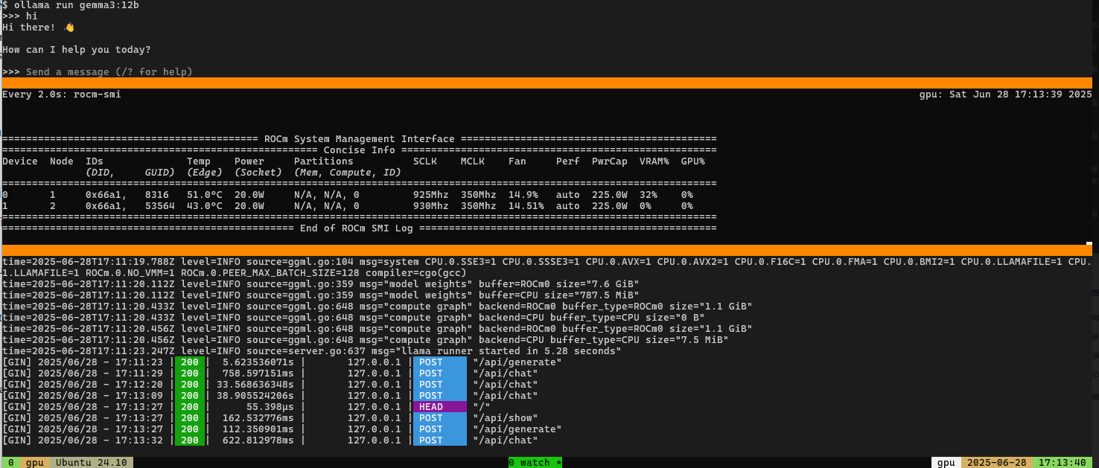Screen dimensions: 1099x468
Task: Click the fan value 14.51%
Action: tap(526, 206)
